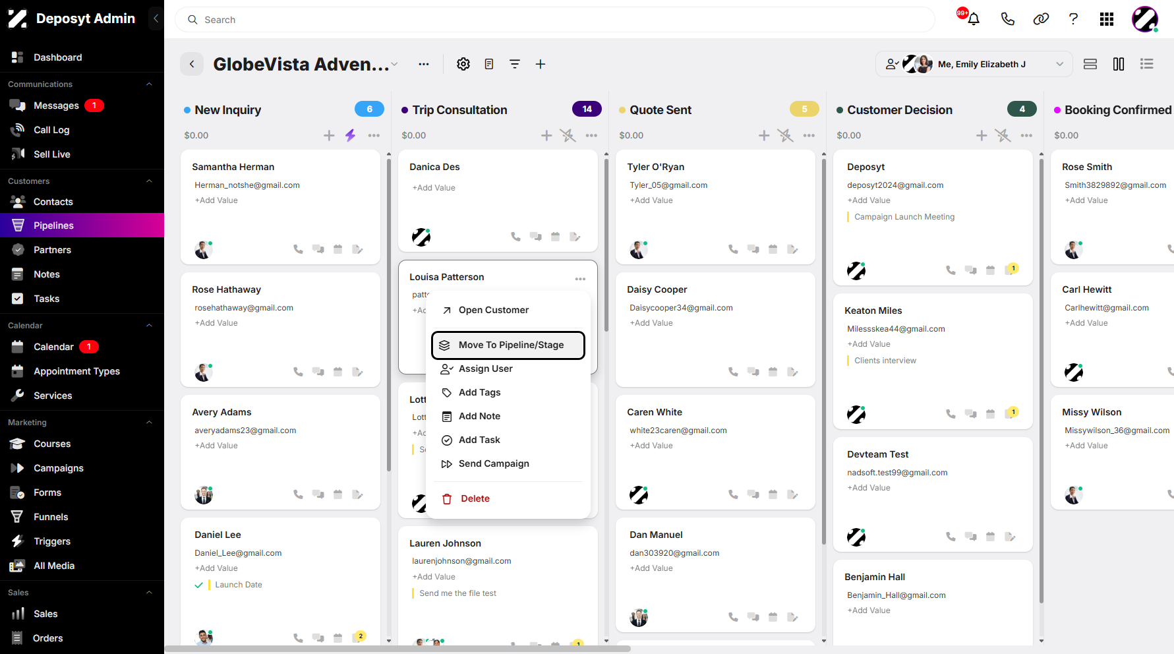Call Samantha Herman via phone icon
This screenshot has height=654, width=1174.
coord(298,249)
